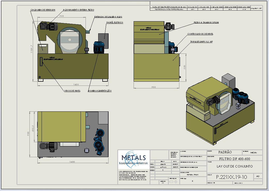This screenshot has width=269, height=191.
Task: Click the 'ACIONAMENTO ESTEIRA FILTRO' callout text
Action: tap(79, 10)
